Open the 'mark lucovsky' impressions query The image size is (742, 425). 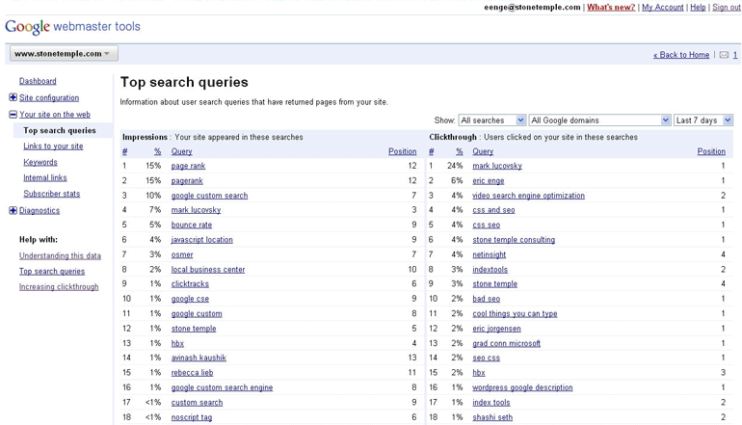click(x=196, y=210)
